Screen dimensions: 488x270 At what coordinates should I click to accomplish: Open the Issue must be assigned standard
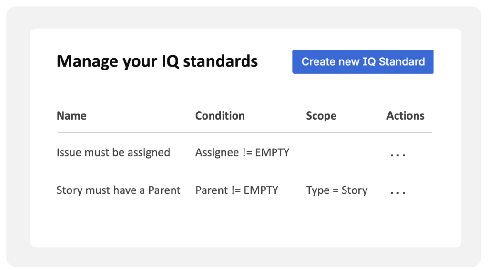(x=113, y=152)
